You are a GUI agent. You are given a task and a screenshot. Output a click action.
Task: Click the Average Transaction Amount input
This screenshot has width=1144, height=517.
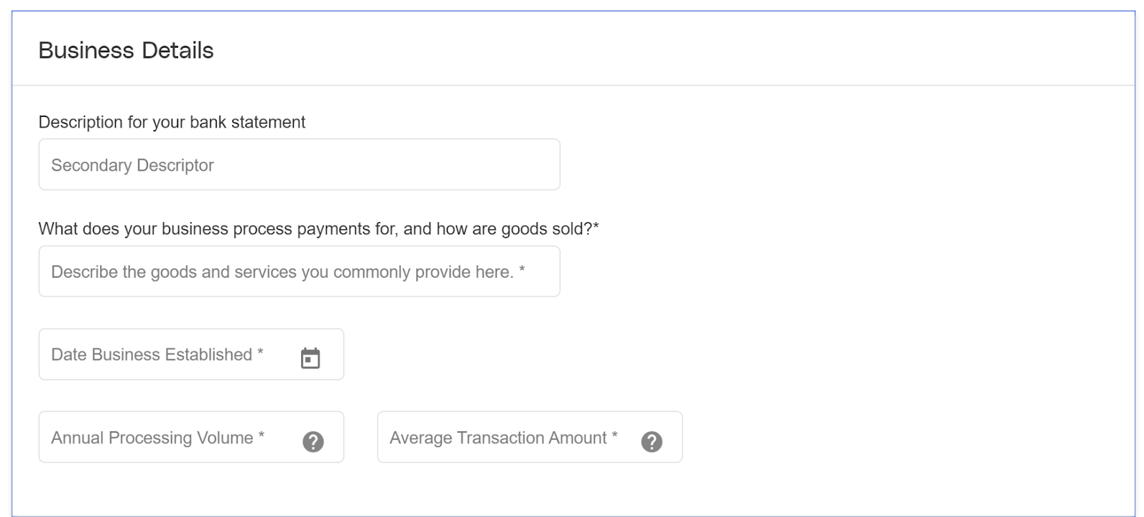(530, 437)
